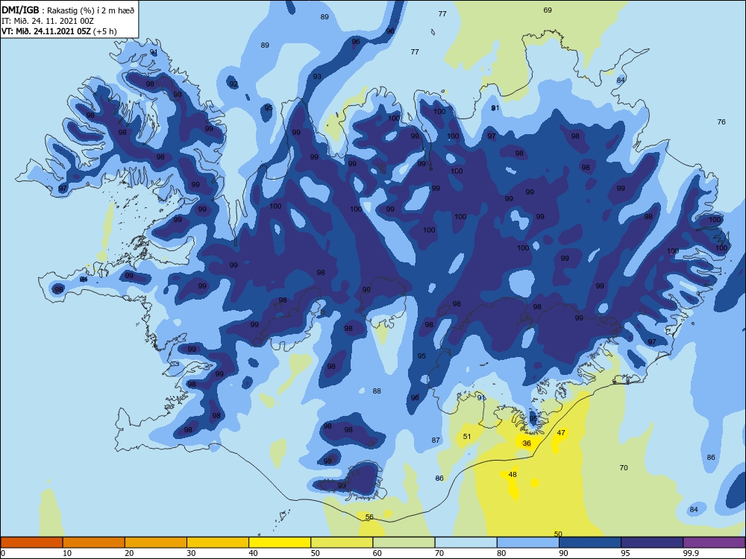
Task: Click the '(+5 h)' forecast offset text
Action: pyautogui.click(x=105, y=31)
